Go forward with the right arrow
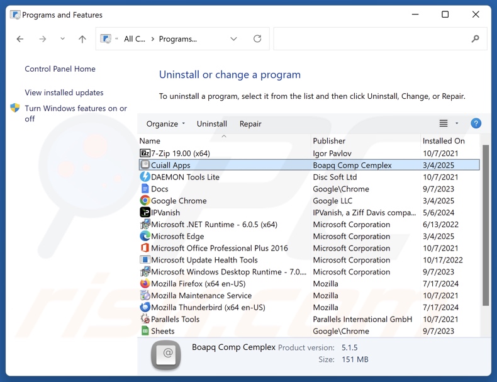The width and height of the screenshot is (497, 382). tap(43, 39)
